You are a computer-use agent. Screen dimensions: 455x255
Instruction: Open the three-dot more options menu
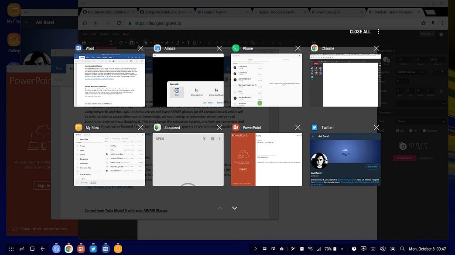click(378, 31)
